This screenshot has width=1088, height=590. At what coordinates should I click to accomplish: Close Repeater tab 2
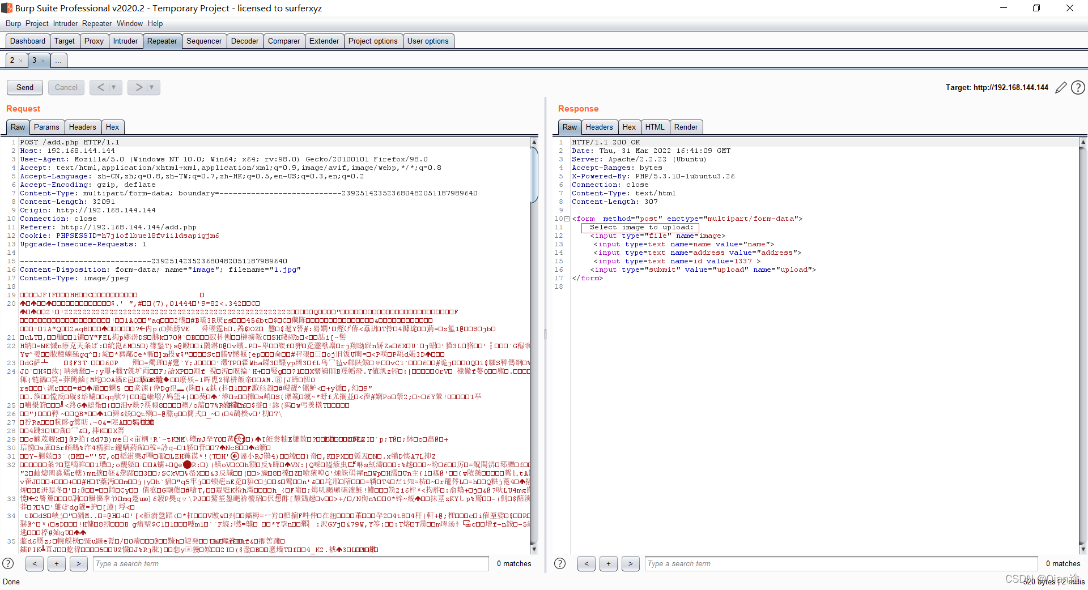(x=21, y=61)
